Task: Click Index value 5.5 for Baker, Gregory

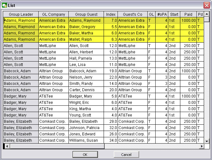Action: click(111, 27)
